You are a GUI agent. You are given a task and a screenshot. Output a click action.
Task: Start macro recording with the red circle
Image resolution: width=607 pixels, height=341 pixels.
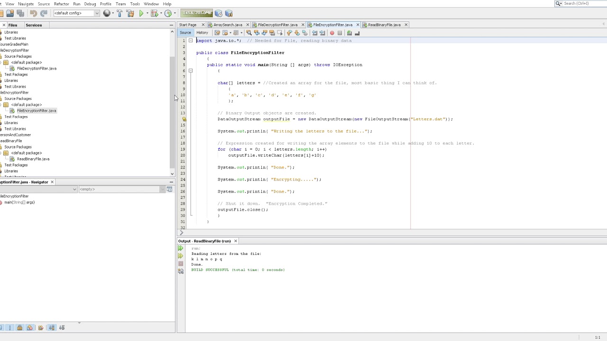(x=332, y=33)
